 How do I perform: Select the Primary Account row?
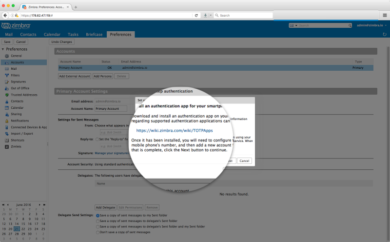coord(215,68)
